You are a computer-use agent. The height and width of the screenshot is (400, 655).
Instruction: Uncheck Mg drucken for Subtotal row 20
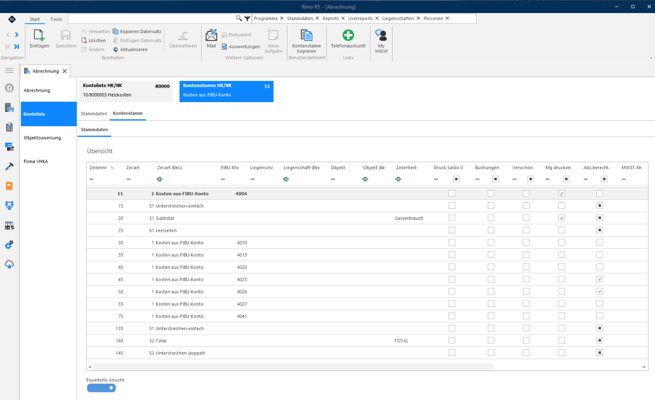coord(562,218)
